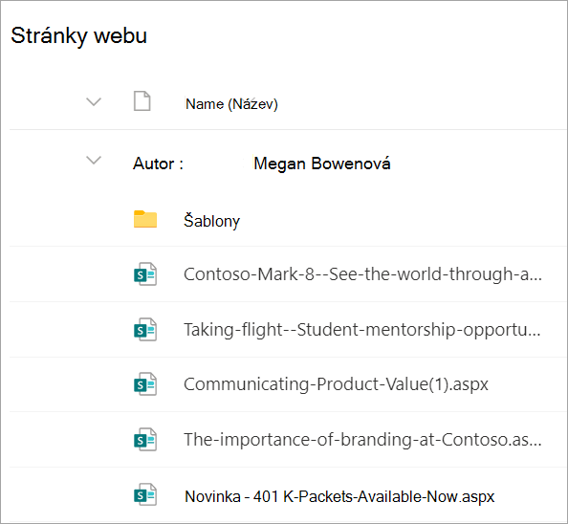The width and height of the screenshot is (568, 524).
Task: Open the Šablony folder icon
Action: tap(145, 219)
